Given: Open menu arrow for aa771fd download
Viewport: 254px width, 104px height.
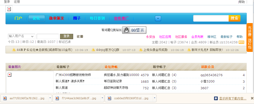Looking at the screenshot, I should tap(50, 98).
